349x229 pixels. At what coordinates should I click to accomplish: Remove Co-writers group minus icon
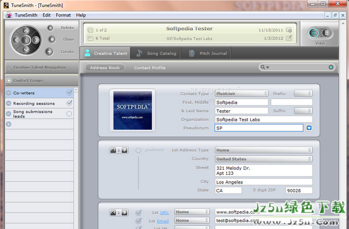pos(8,93)
